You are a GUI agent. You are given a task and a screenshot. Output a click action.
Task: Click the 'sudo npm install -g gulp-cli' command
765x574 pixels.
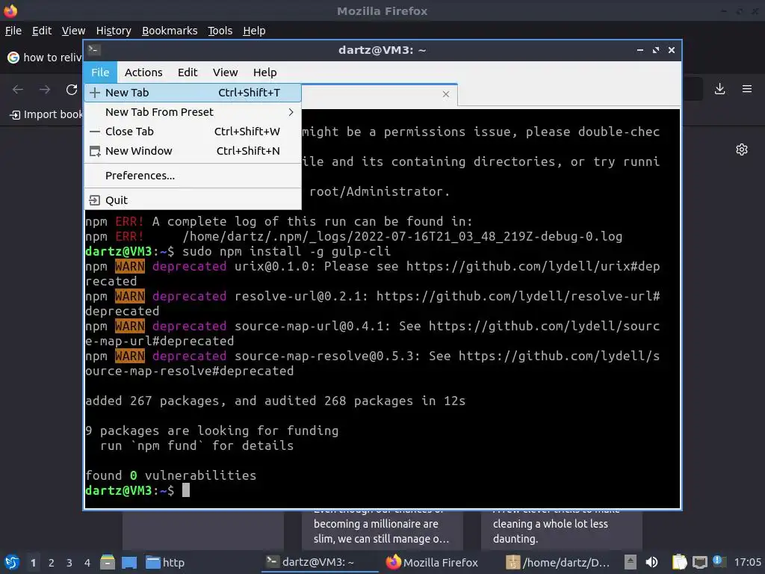(286, 251)
